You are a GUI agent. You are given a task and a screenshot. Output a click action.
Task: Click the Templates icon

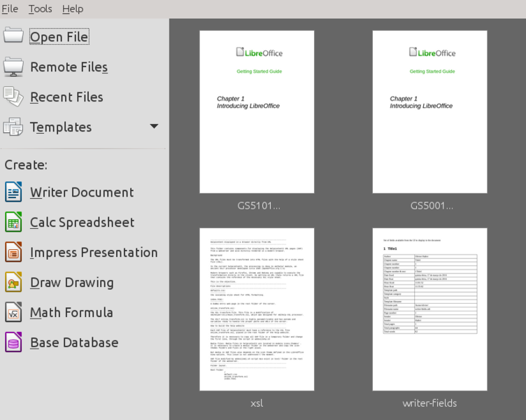(13, 127)
